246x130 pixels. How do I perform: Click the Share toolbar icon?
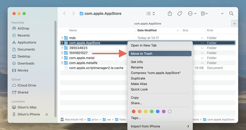coord(170,13)
